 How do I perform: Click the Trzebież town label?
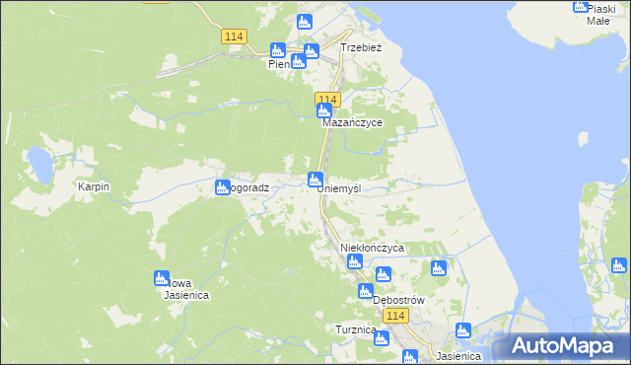coord(361,47)
